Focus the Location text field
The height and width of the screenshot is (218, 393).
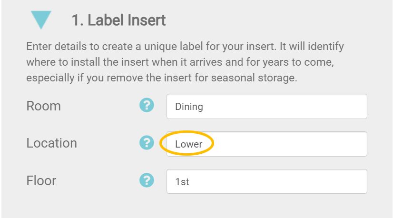(x=266, y=144)
